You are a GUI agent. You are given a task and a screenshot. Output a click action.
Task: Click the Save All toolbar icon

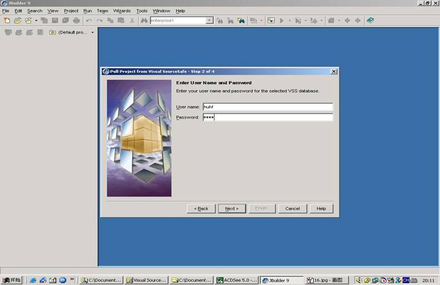[66, 21]
